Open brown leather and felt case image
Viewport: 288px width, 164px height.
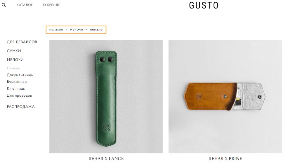225,96
